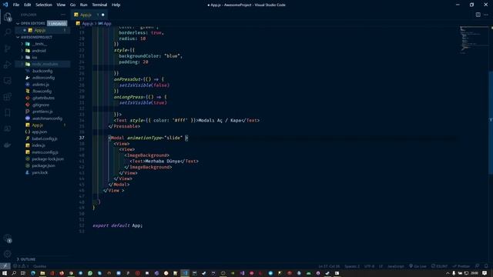Open the File menu
The height and width of the screenshot is (277, 493).
(16, 5)
